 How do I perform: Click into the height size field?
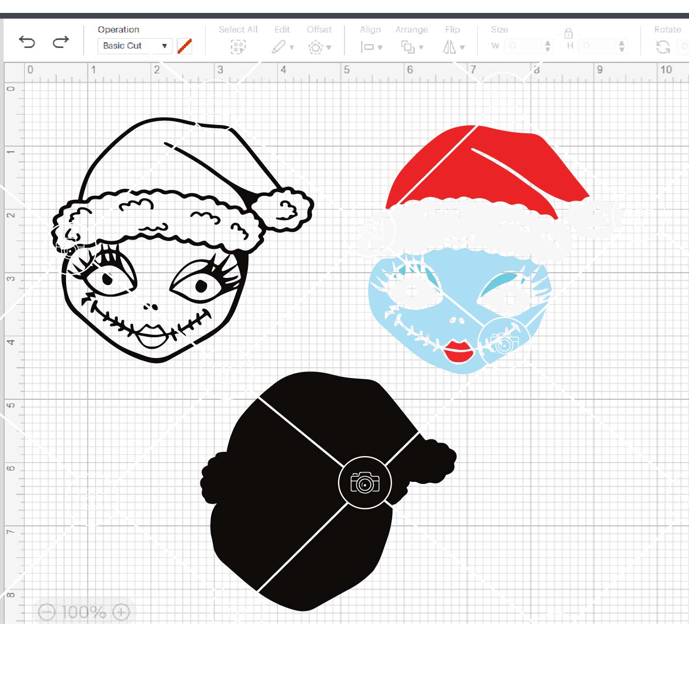point(598,46)
